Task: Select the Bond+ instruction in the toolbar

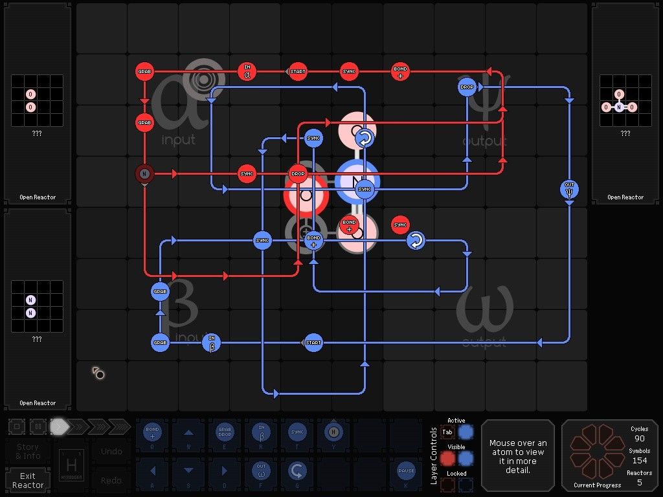Action: point(152,433)
